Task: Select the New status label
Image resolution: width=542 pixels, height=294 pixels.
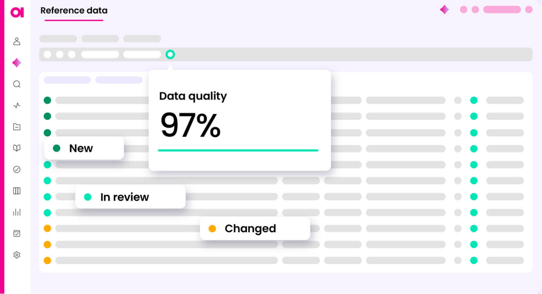Action: tap(81, 148)
